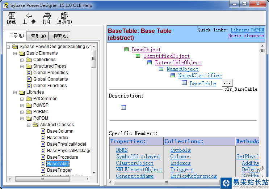Image resolution: width=269 pixels, height=189 pixels.
Task: Click the Global Functions page icon
Action: coord(29,85)
